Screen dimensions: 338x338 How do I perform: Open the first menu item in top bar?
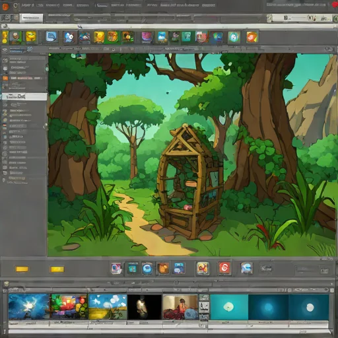[x=28, y=5]
